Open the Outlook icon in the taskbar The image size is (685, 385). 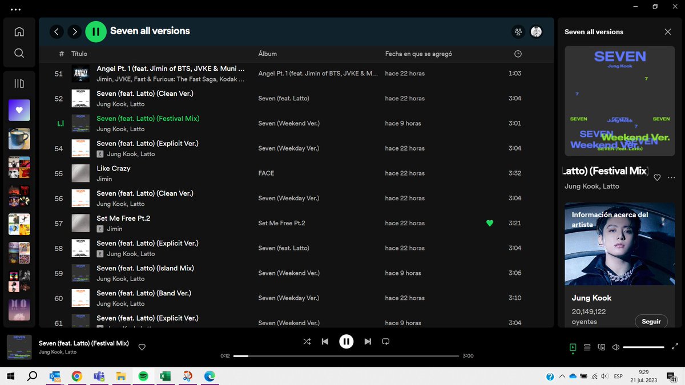point(55,376)
